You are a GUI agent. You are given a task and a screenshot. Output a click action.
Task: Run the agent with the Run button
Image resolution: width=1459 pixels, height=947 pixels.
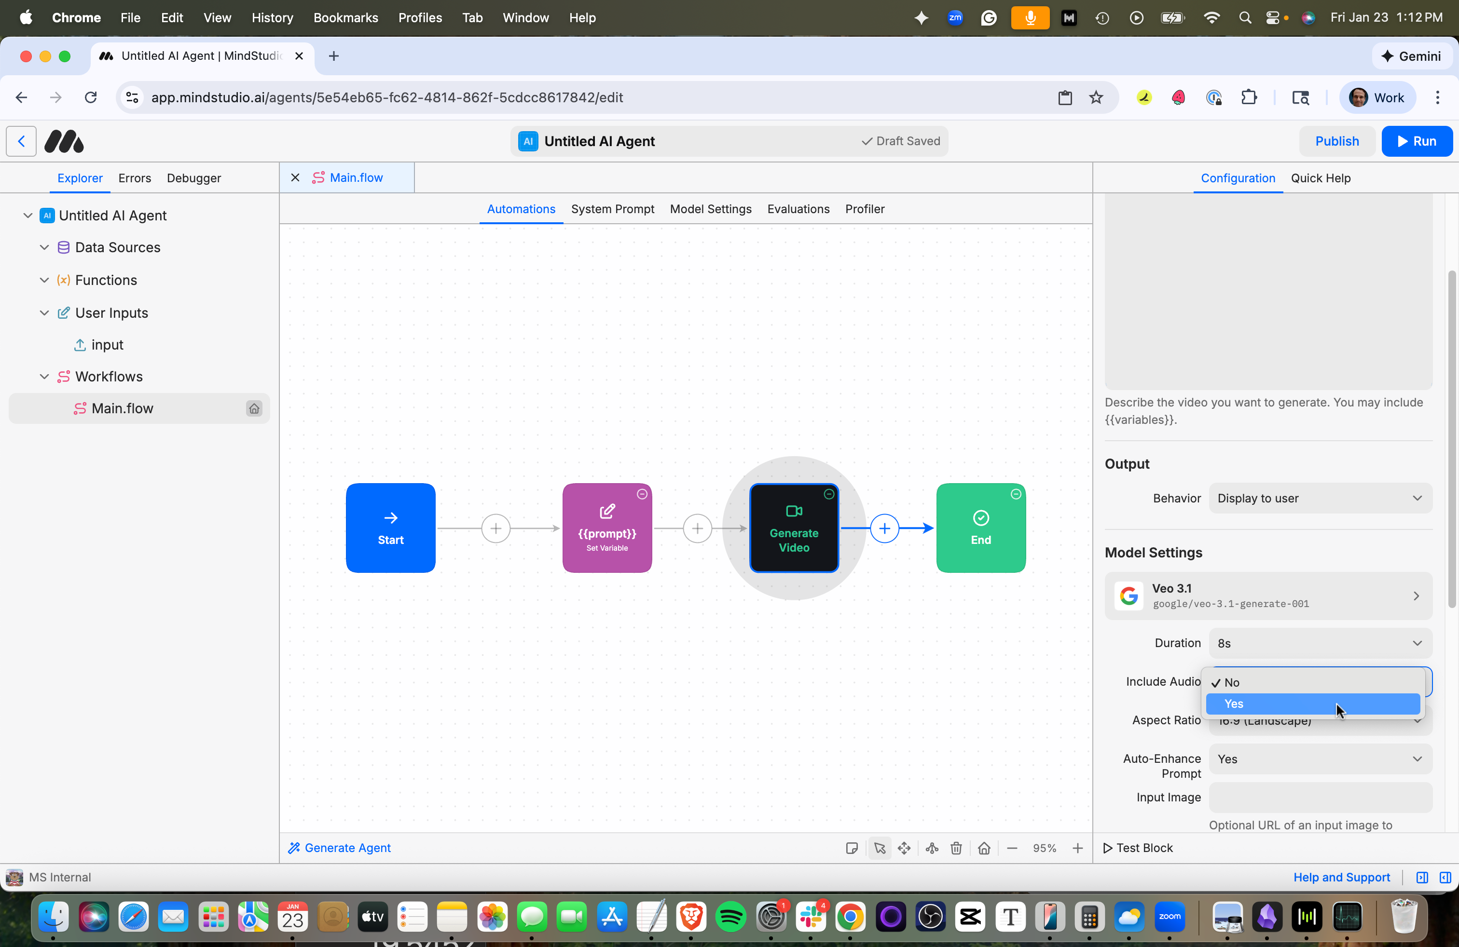coord(1417,141)
